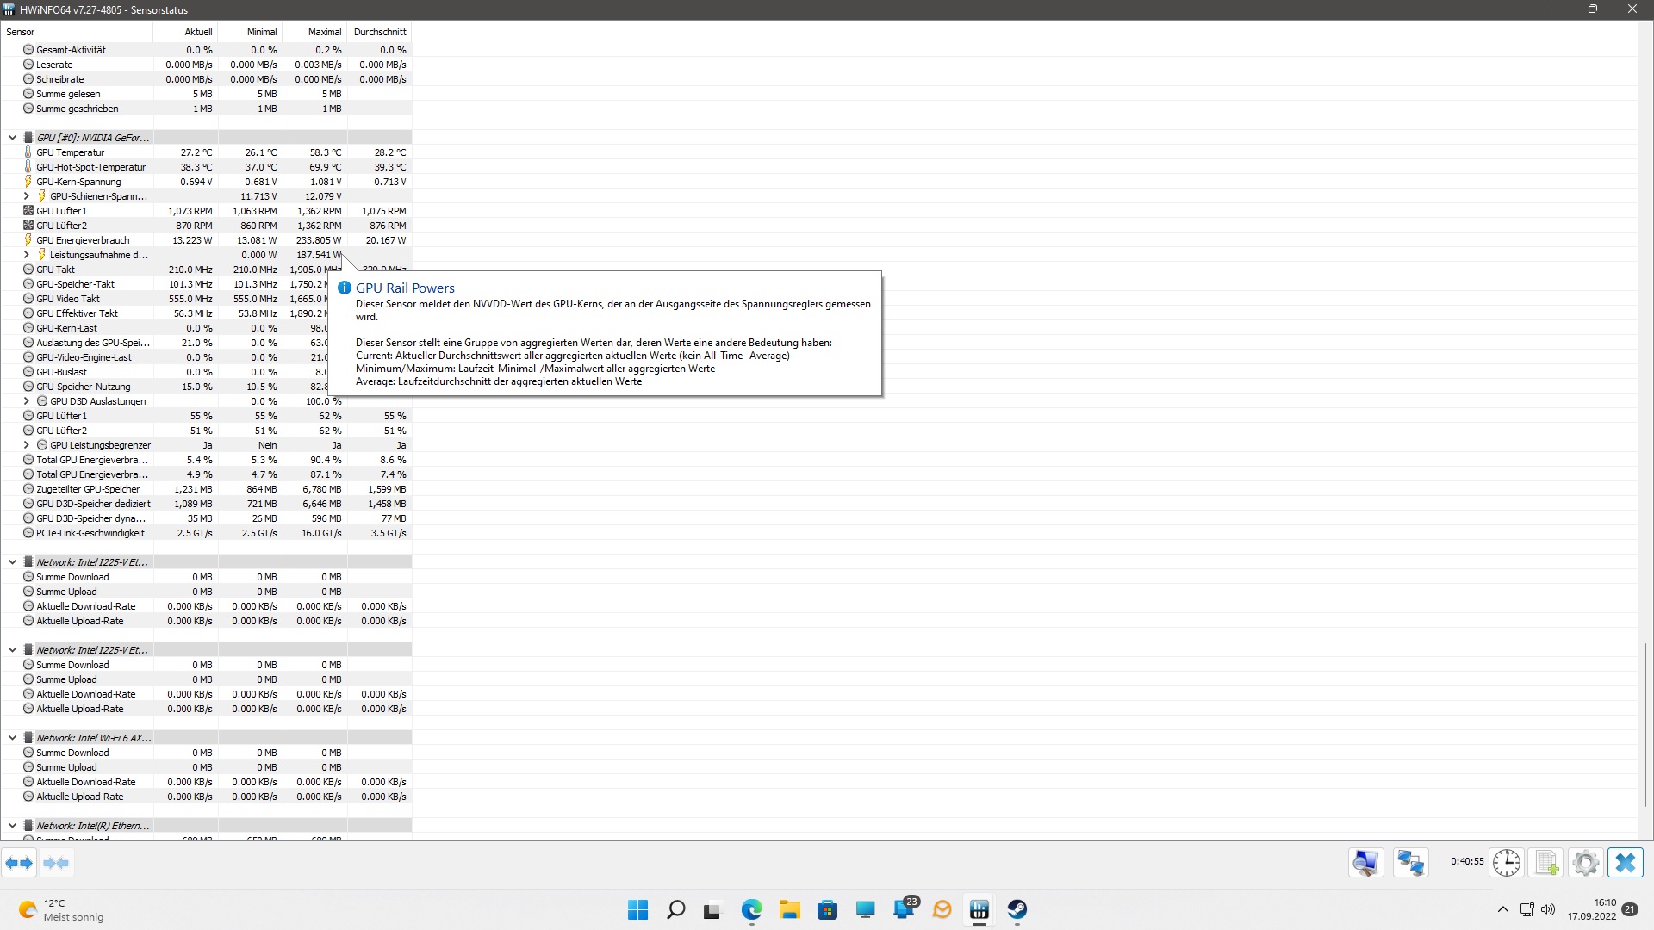Collapse the GPU NVIDIA GeForce group
Viewport: 1654px width, 930px height.
[x=12, y=138]
